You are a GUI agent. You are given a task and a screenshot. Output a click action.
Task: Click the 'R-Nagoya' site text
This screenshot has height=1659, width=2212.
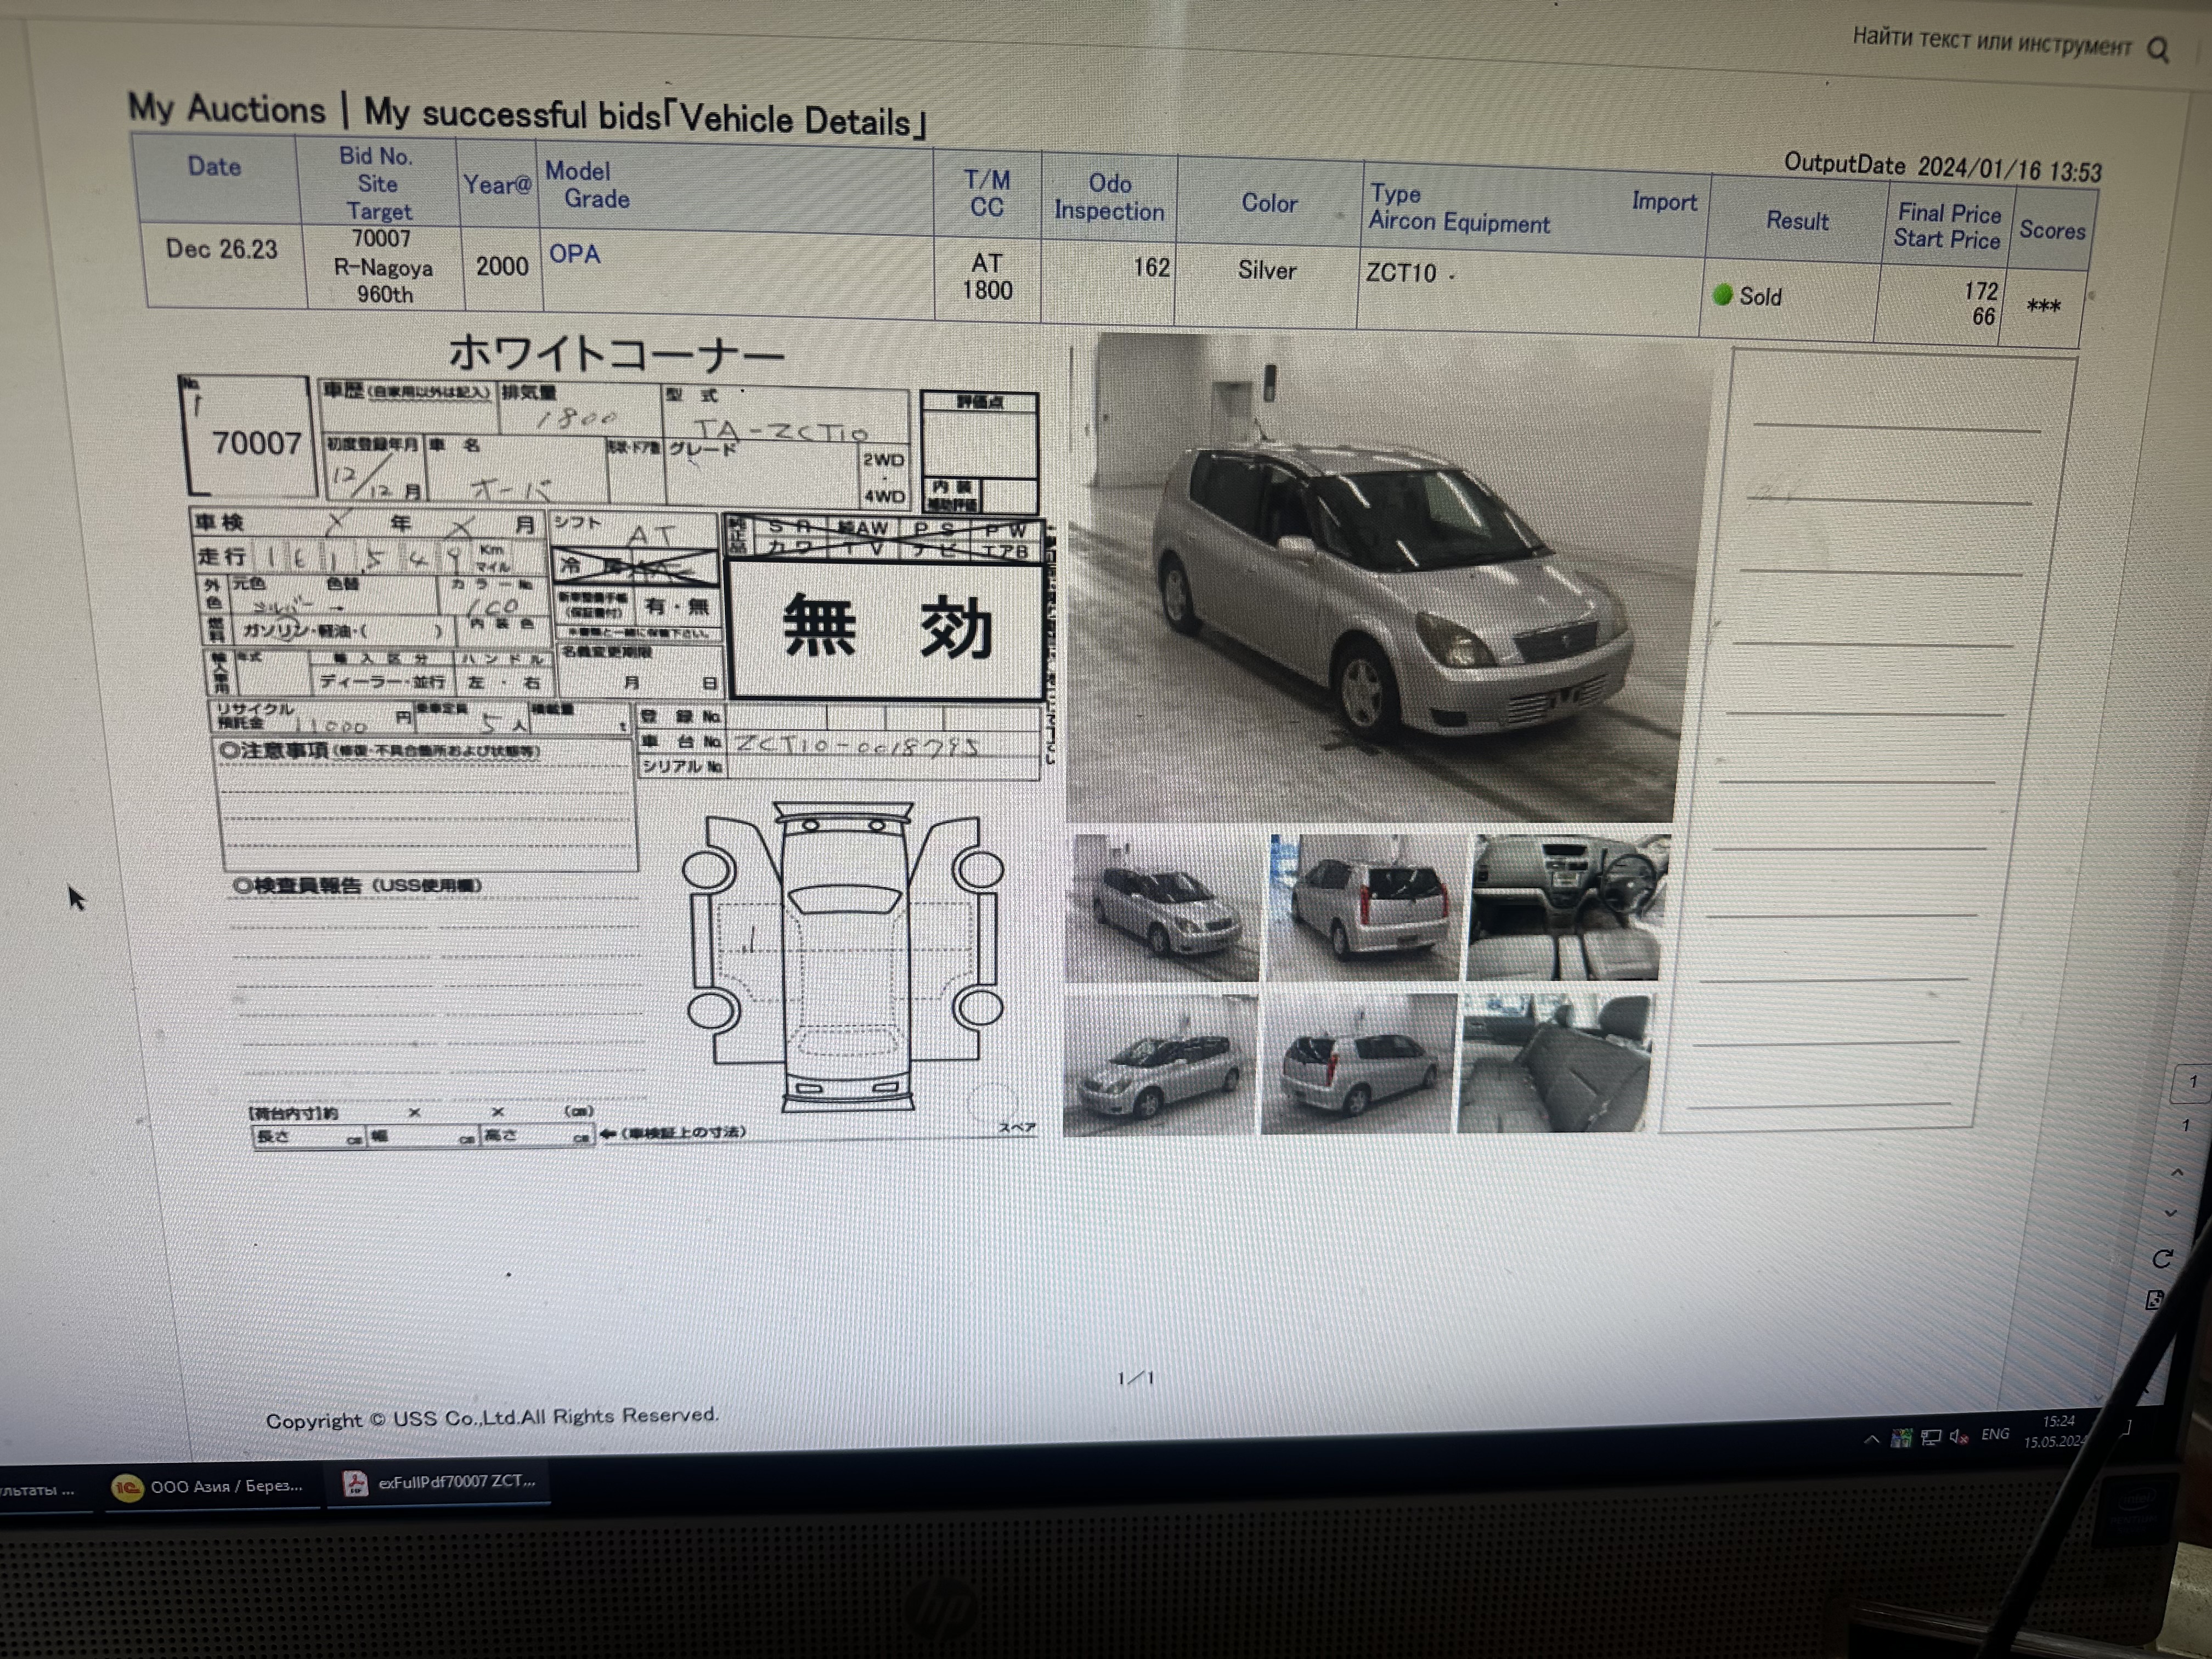click(x=383, y=267)
